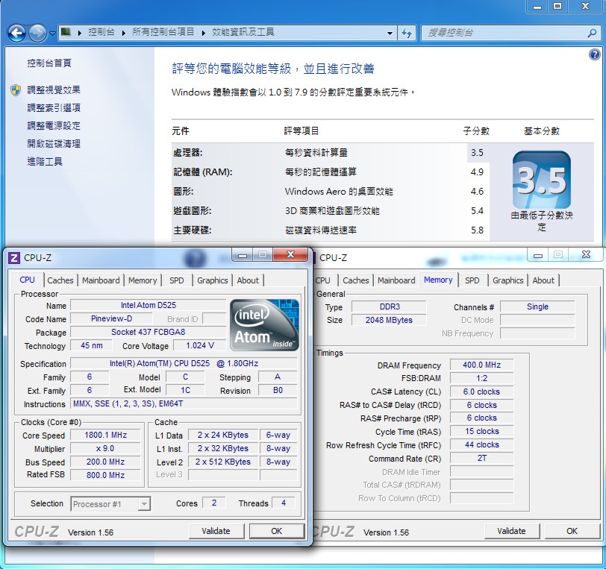Switch to Caches tab in the rear CPU-Z window
This screenshot has width=606, height=569.
tap(356, 280)
